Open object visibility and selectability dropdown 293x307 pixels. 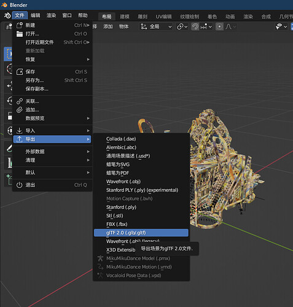pyautogui.click(x=281, y=26)
